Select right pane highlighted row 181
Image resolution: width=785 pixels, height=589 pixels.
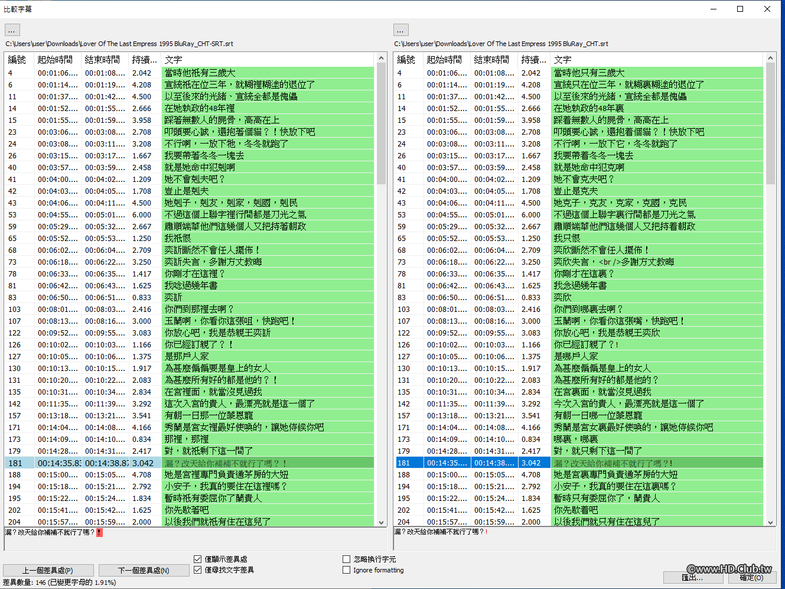579,463
